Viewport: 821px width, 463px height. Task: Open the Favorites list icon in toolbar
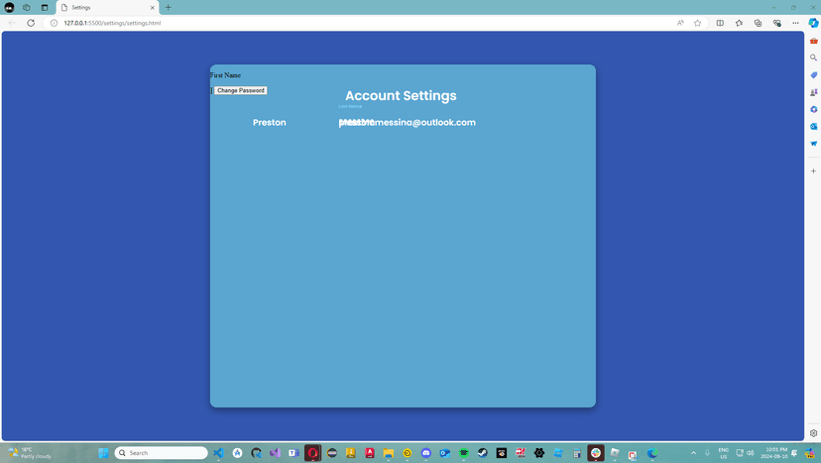[739, 23]
